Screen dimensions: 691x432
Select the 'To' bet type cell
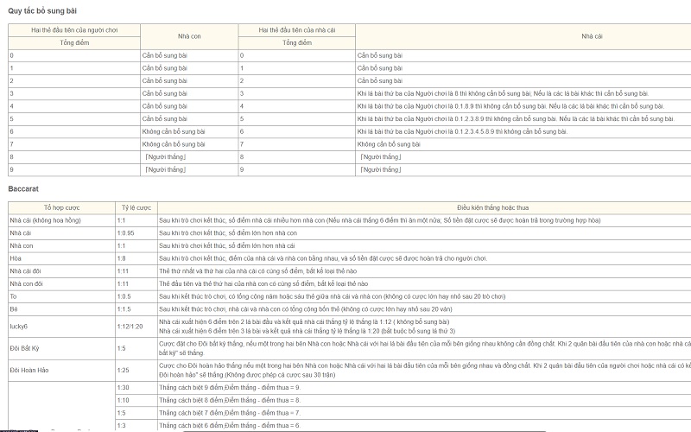14,295
